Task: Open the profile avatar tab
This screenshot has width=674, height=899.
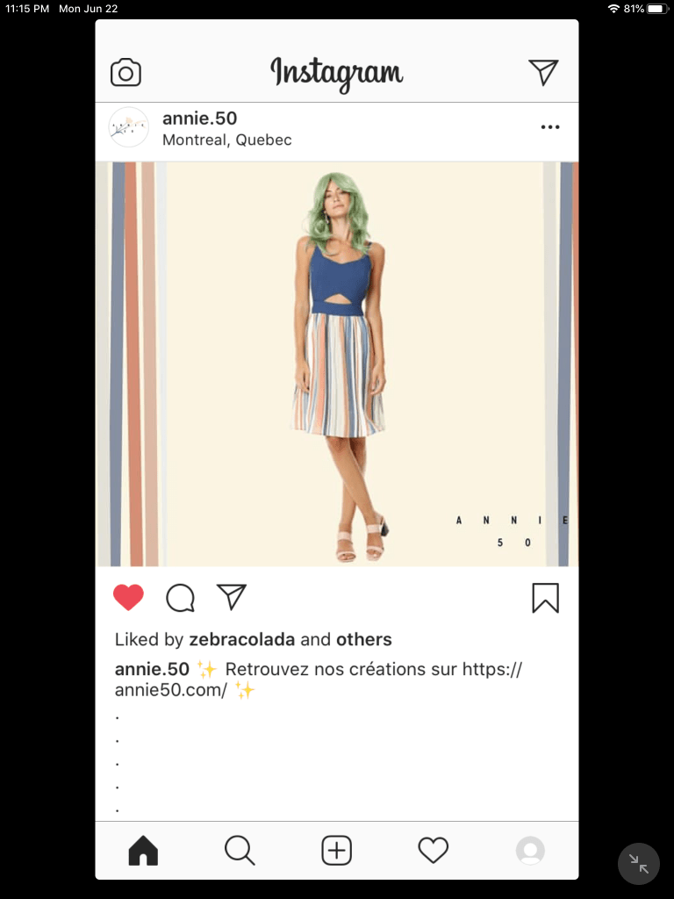Action: click(x=530, y=850)
